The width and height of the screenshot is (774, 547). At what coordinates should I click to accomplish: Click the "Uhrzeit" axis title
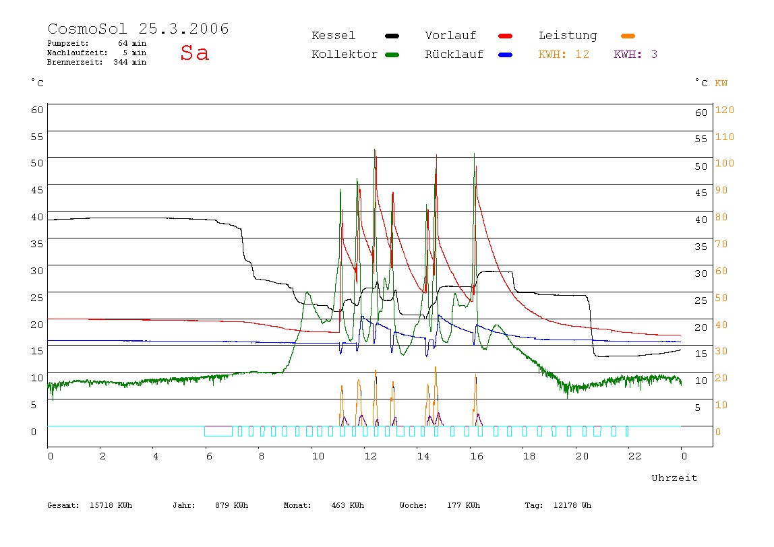pos(674,478)
